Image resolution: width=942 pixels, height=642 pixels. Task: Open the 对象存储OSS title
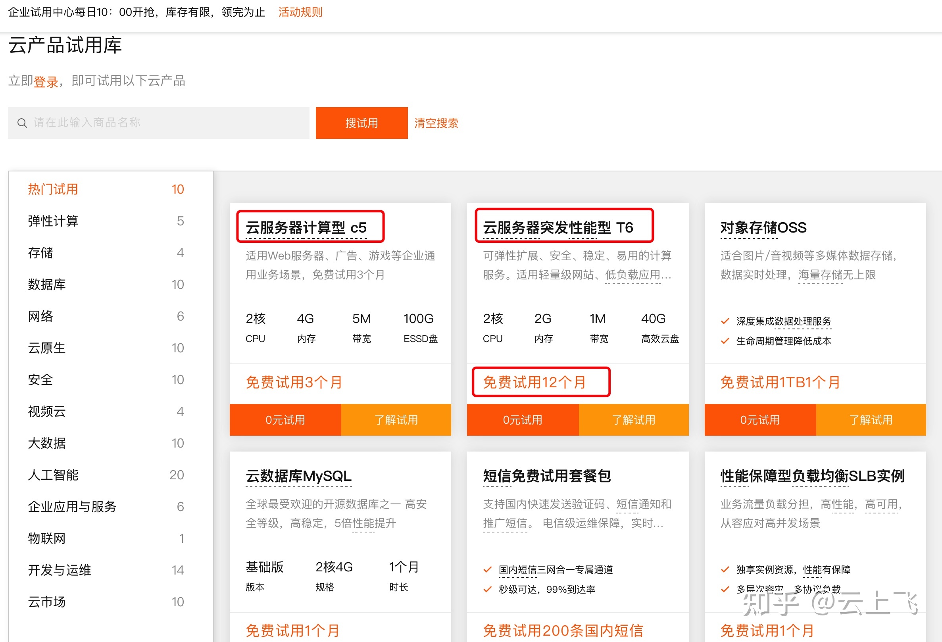click(763, 227)
